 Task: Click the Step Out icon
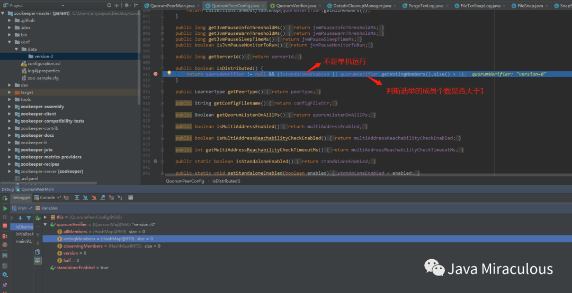coord(103,197)
